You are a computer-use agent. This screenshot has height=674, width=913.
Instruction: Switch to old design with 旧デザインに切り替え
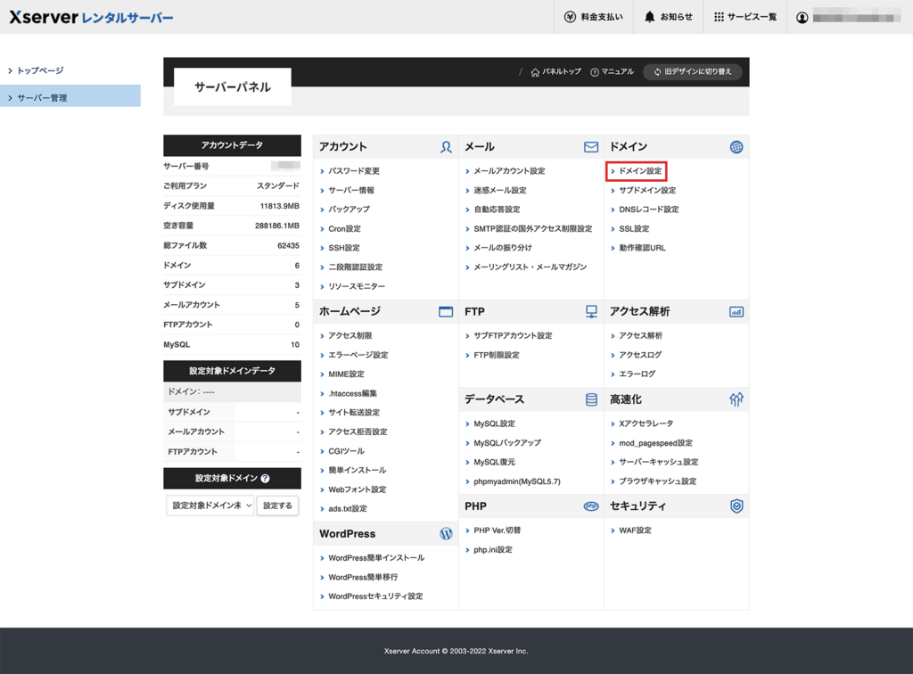(x=693, y=72)
